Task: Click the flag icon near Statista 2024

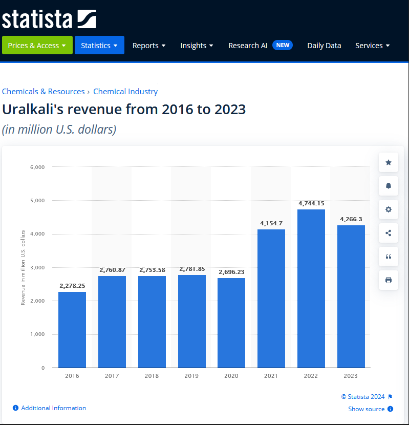Action: 390,397
